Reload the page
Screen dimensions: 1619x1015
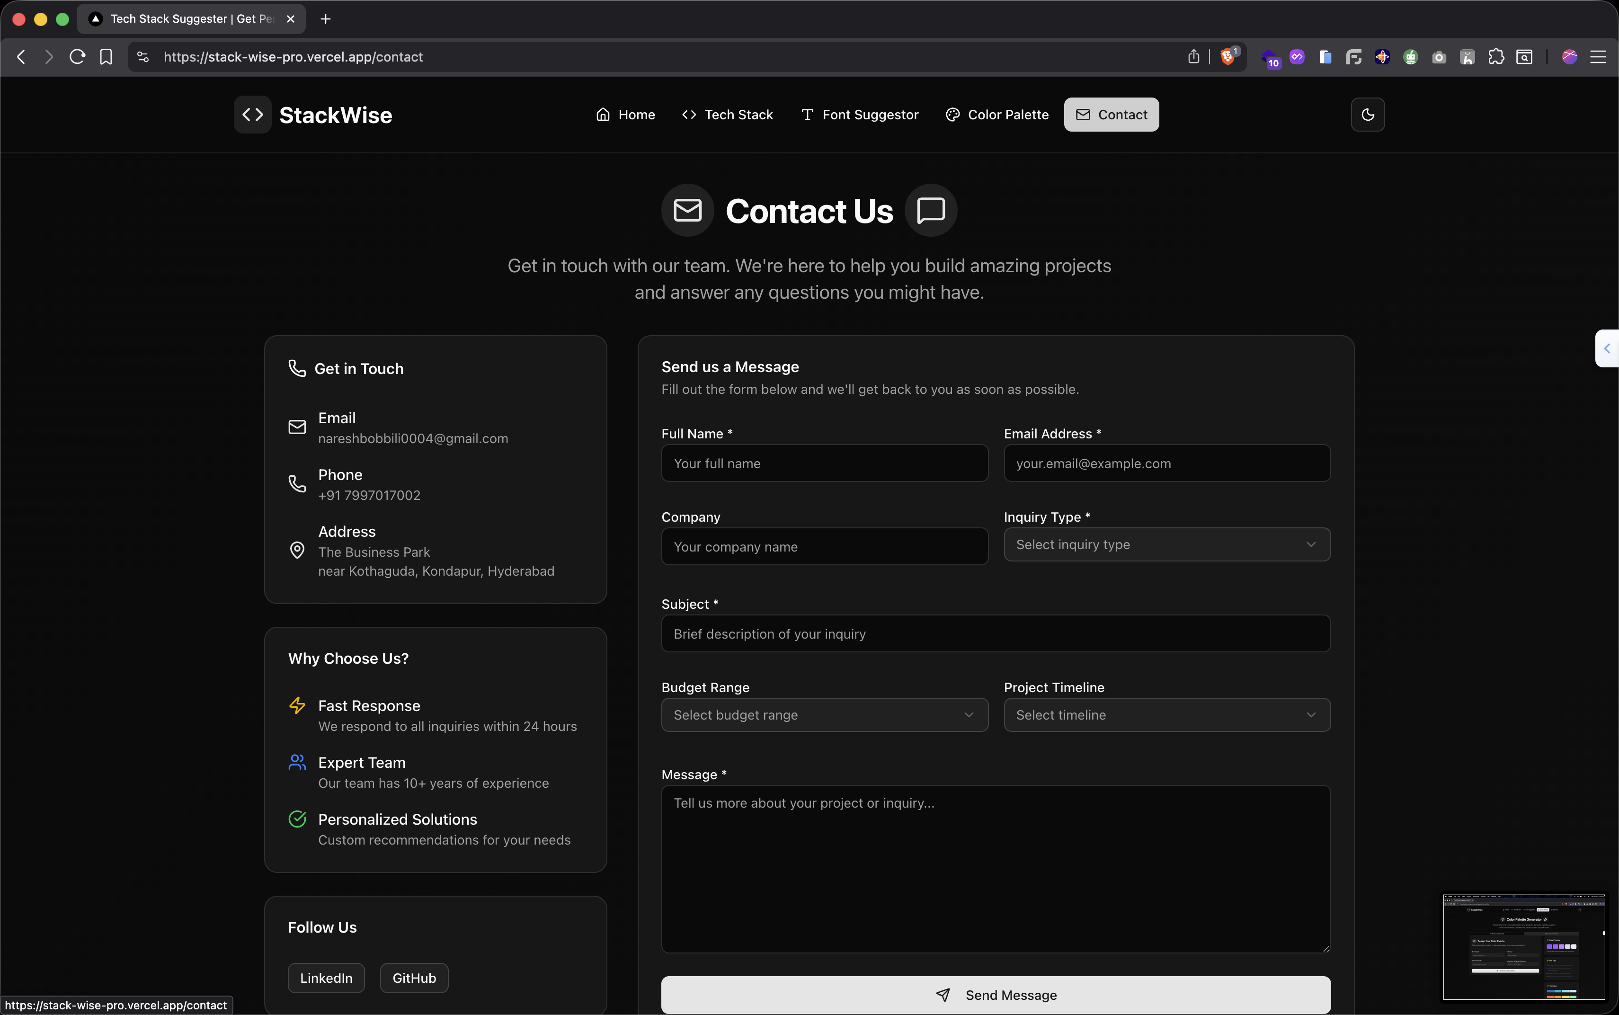[x=77, y=57]
